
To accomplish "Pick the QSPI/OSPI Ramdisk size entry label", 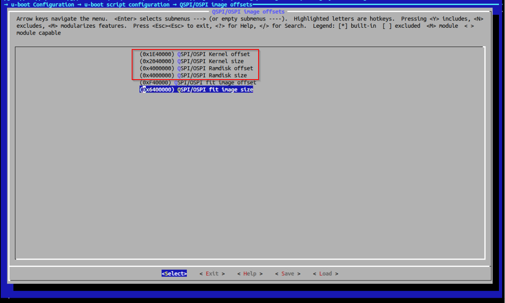I will click(212, 76).
